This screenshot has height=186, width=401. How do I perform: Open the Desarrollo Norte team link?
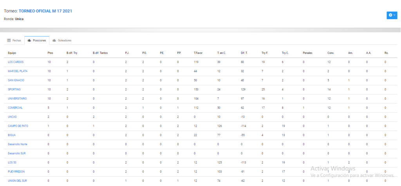(x=18, y=144)
